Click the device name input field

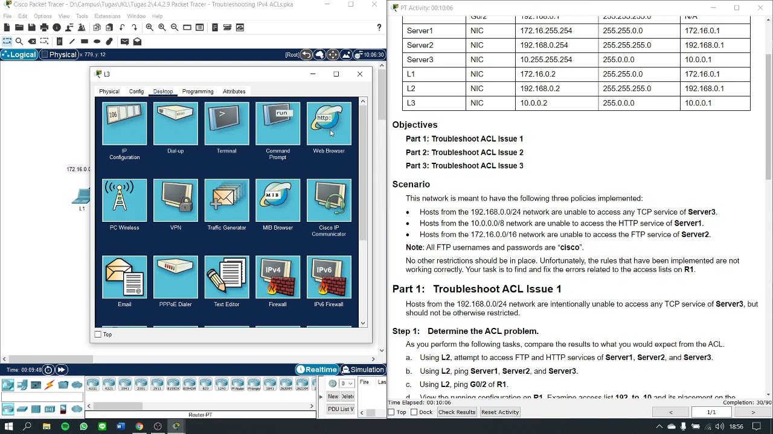[42, 397]
